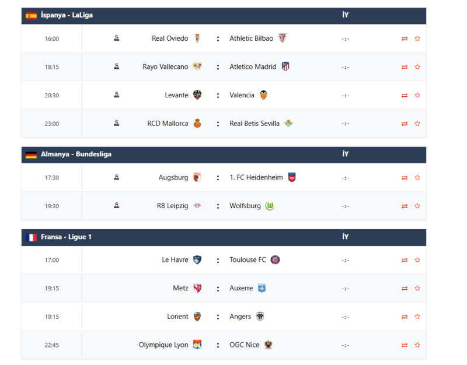Click the stamp icon on RB Leipzig row
The height and width of the screenshot is (365, 467).
(x=117, y=205)
